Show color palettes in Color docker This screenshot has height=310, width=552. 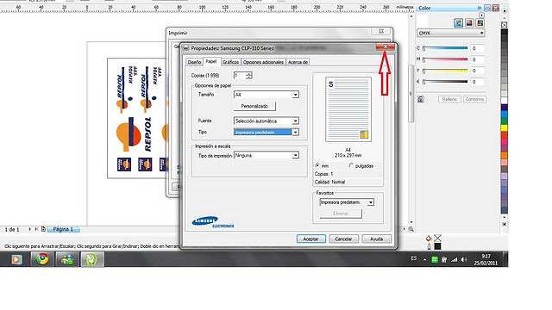480,23
